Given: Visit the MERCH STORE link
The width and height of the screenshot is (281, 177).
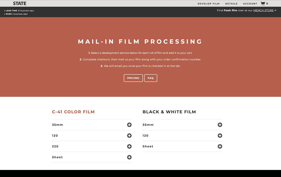Looking at the screenshot, I should [264, 10].
